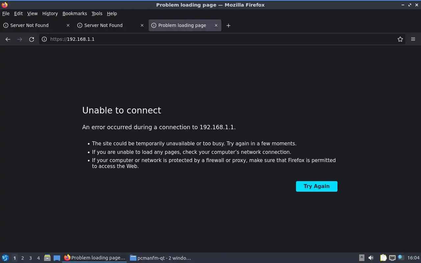Viewport: 421px width, 263px height.
Task: Open the network connection tray icon
Action: coord(392,258)
